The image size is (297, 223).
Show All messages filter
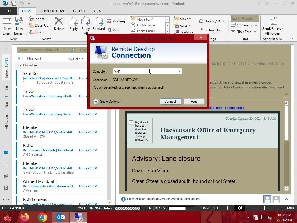20,59
